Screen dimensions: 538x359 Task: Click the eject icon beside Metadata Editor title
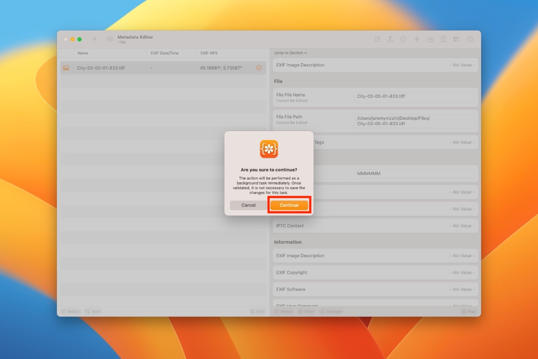[x=109, y=39]
